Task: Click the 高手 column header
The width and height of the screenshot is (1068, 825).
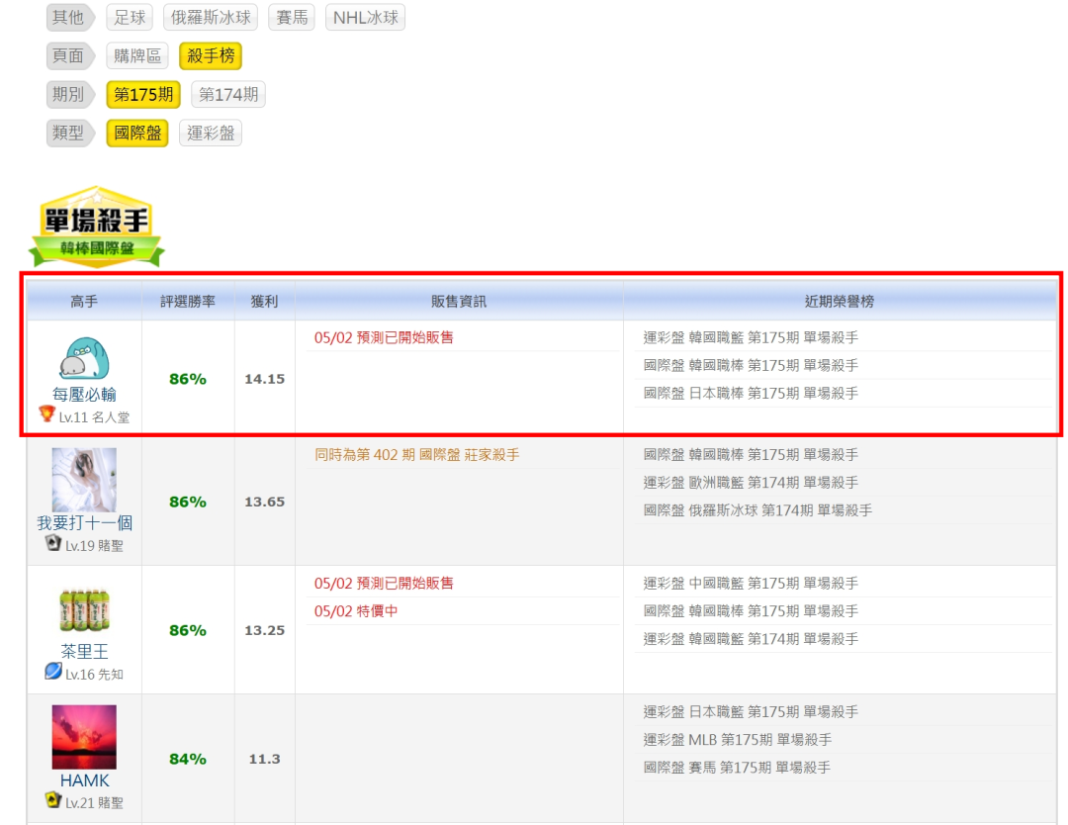Action: pos(84,301)
